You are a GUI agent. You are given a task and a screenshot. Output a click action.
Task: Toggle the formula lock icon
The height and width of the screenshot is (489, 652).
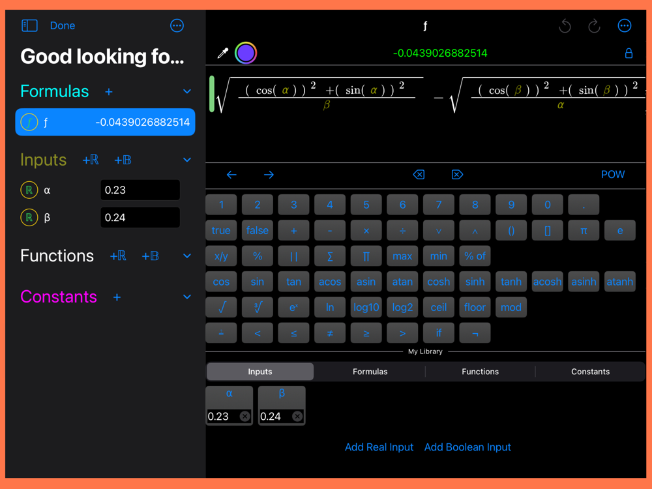[x=629, y=53]
